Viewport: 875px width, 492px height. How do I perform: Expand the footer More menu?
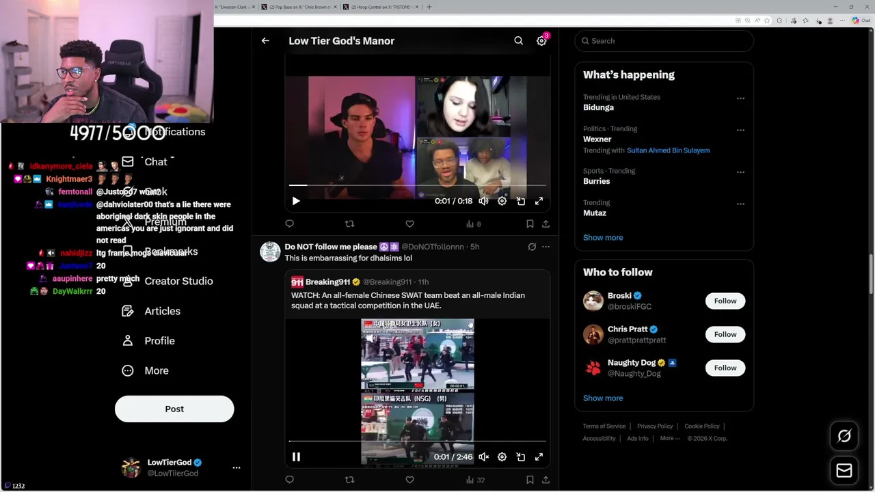pyautogui.click(x=670, y=439)
